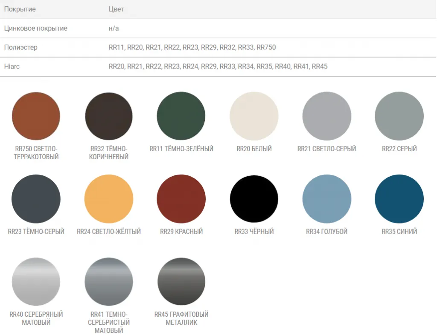Click the Hiarc coating row label
The image size is (437, 335).
[12, 66]
